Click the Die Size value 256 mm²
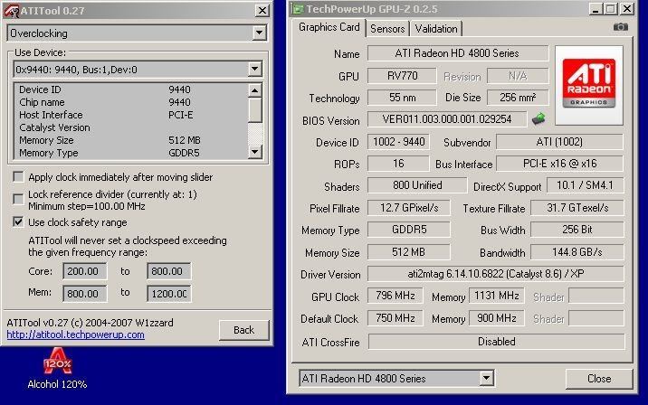Viewport: 648px width, 405px height. click(x=518, y=98)
